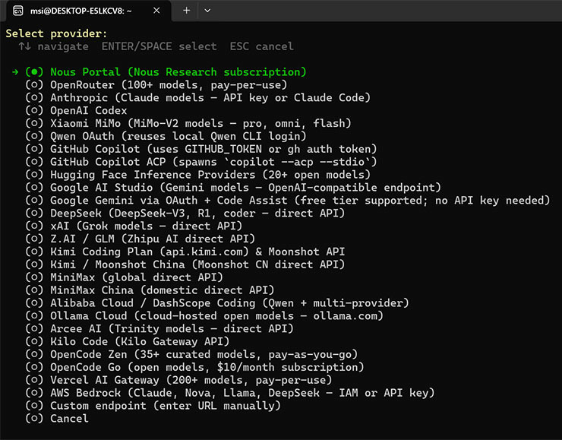Click 'Kimi Coding Plan (api.kimi.com)' text
Screen dimensions: 562x440
150,252
